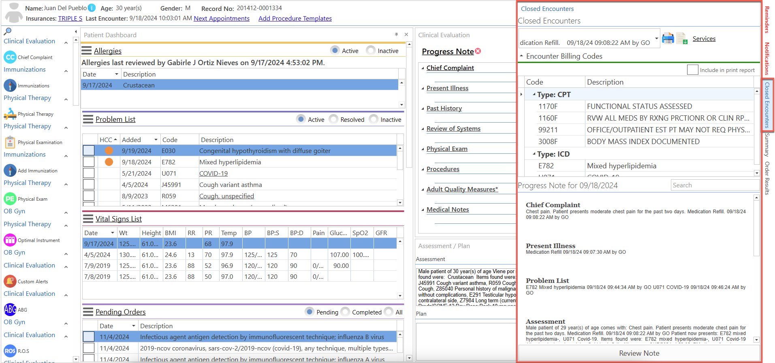Check the box for Mixed hyperlipidemia problem row
775x363 pixels.
[x=89, y=162]
